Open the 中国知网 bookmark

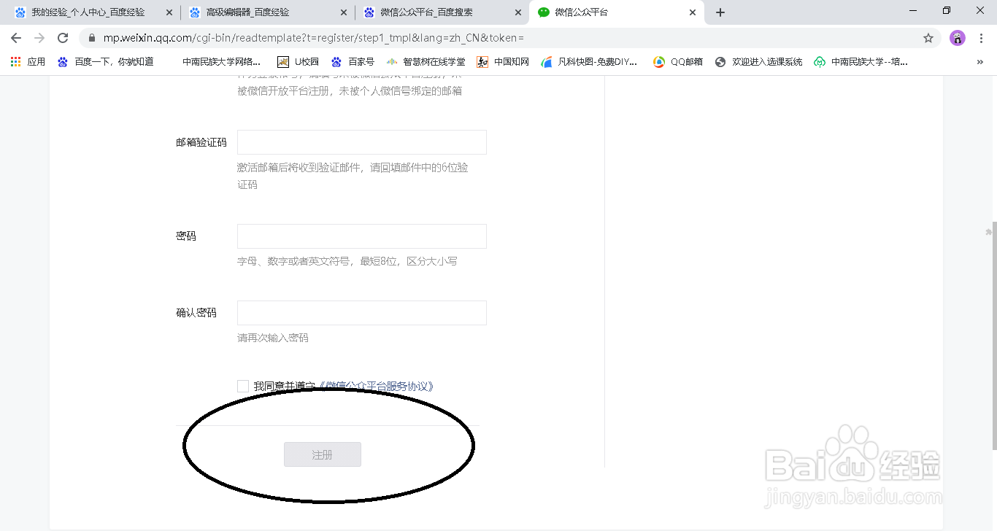(502, 61)
